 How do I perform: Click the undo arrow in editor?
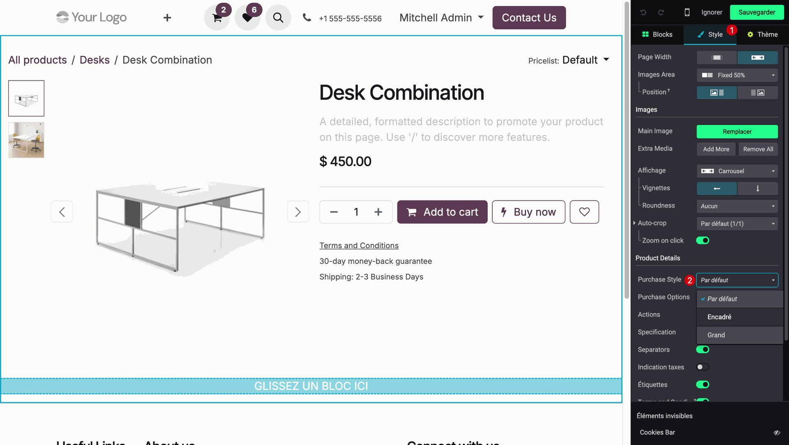click(643, 12)
